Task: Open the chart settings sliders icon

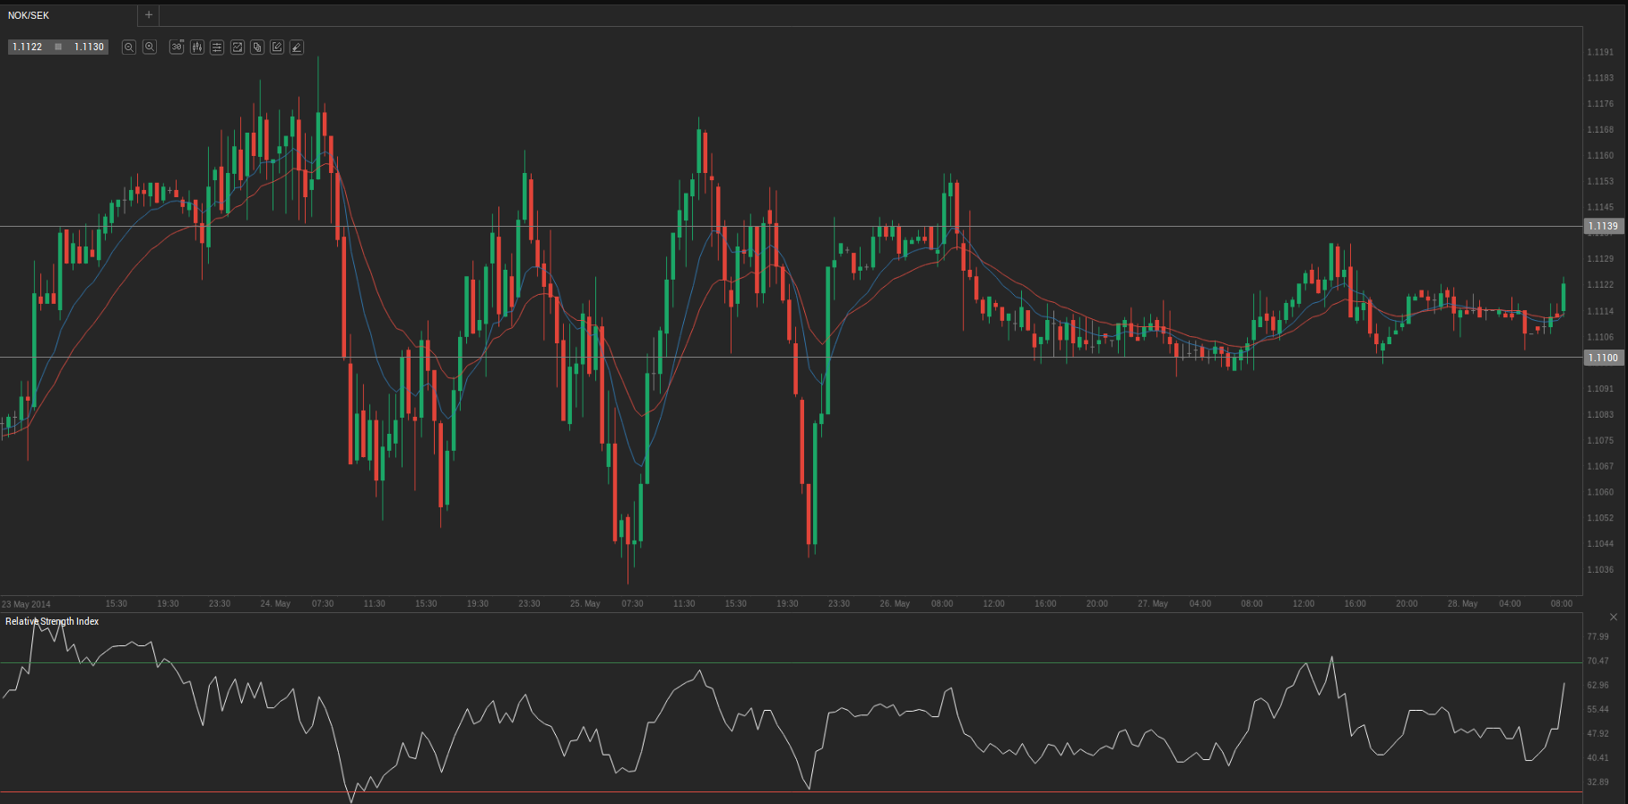Action: [217, 48]
